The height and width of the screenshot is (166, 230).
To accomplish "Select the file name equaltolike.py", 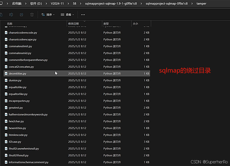I will pos(18,87).
